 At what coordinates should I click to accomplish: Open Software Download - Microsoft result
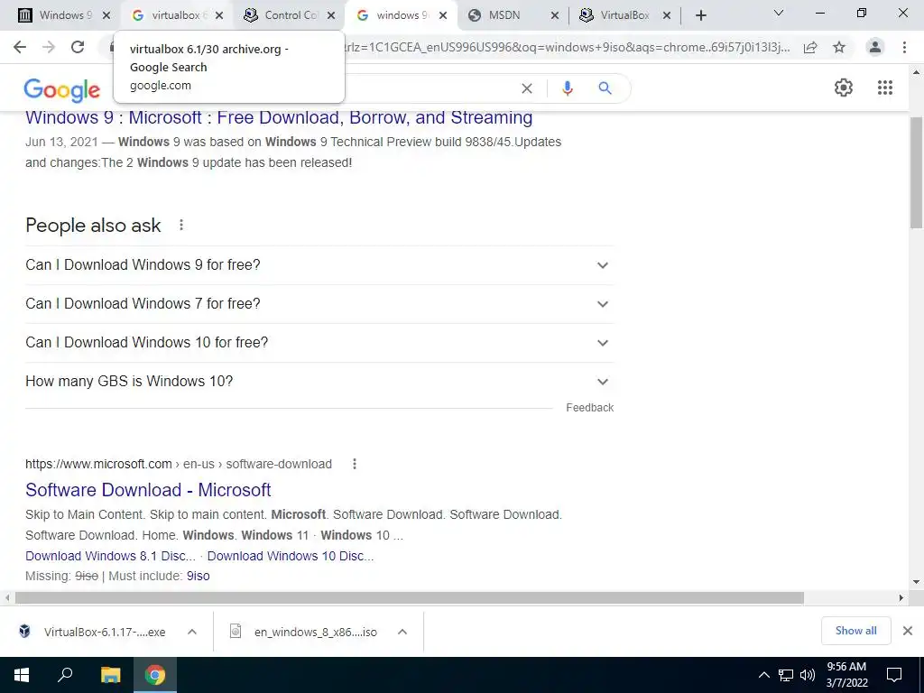pos(148,490)
